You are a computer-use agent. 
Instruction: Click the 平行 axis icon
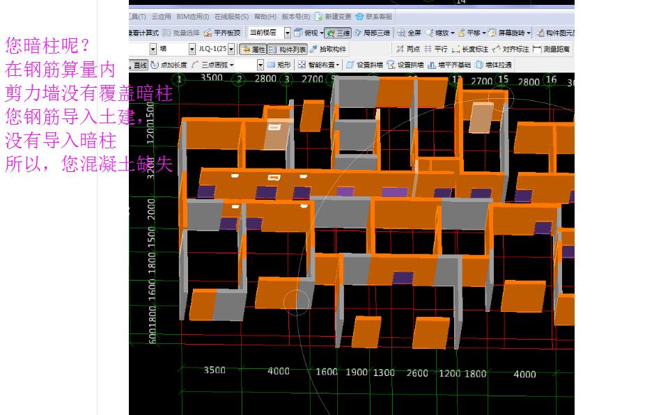pyautogui.click(x=428, y=49)
